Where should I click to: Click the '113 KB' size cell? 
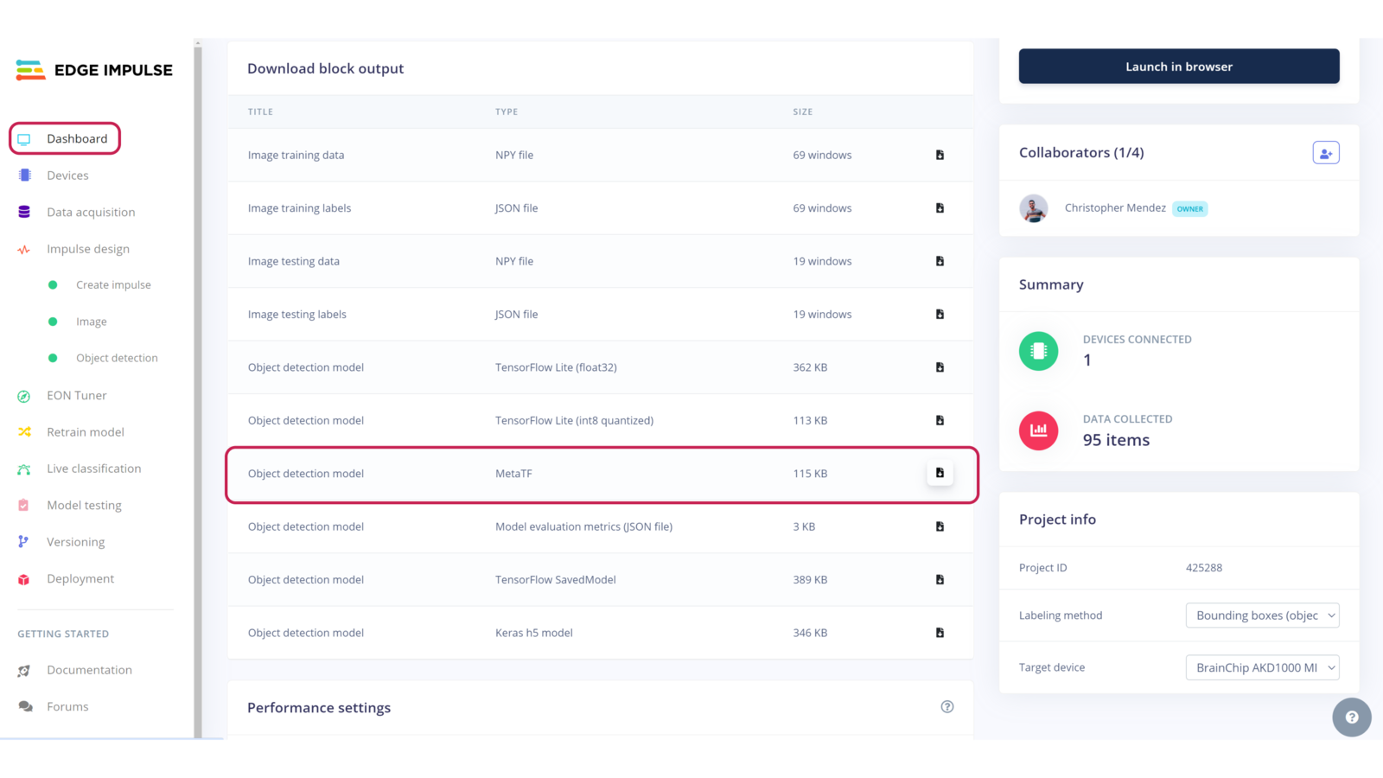tap(810, 421)
